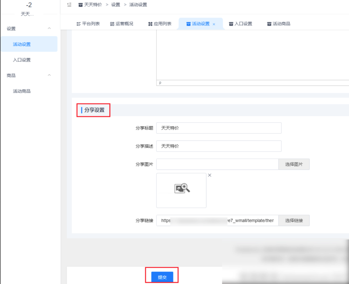Image resolution: width=349 pixels, height=284 pixels.
Task: Open 活动商品 in the sidebar
Action: tap(22, 91)
